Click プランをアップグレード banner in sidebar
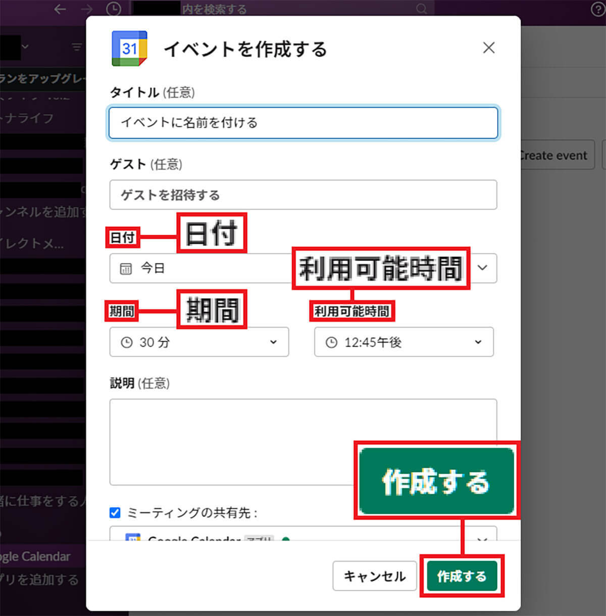The width and height of the screenshot is (606, 616). click(43, 78)
